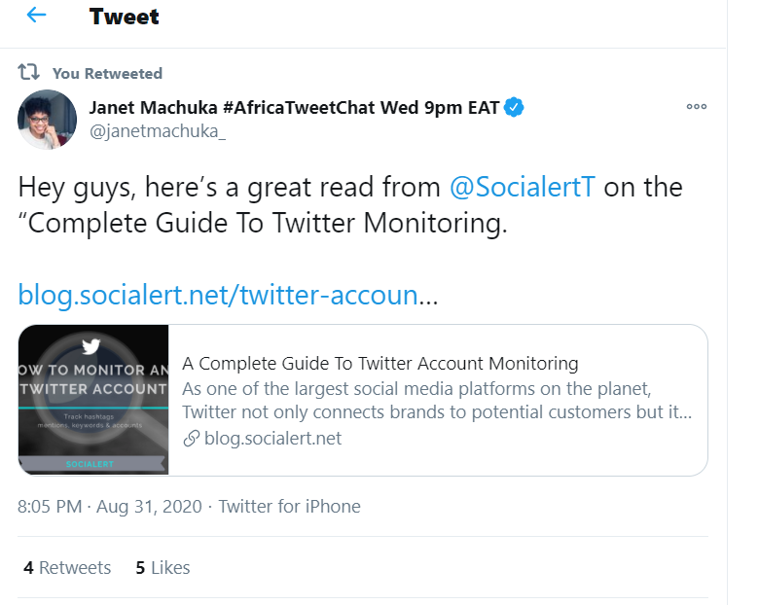
Task: View the 4 Retweets list
Action: tap(67, 568)
